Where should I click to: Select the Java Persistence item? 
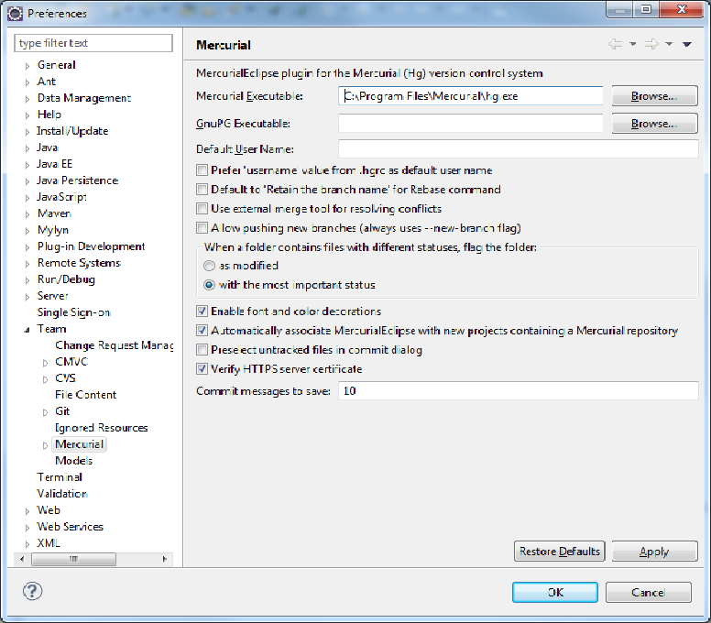point(78,180)
